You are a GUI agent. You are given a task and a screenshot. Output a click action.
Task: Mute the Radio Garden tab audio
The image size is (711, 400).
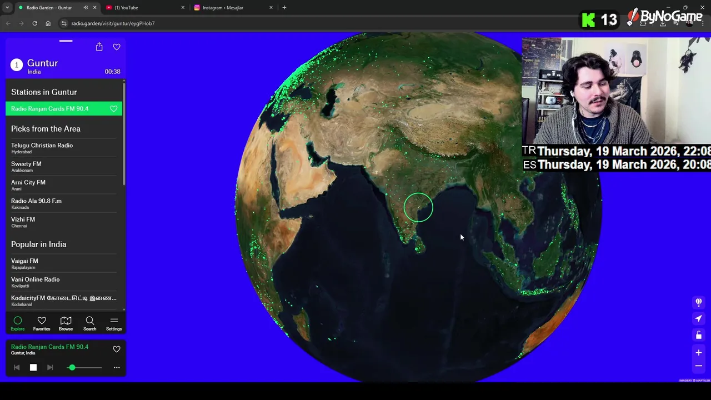[x=86, y=8]
